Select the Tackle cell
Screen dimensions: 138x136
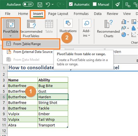click(x=53, y=108)
